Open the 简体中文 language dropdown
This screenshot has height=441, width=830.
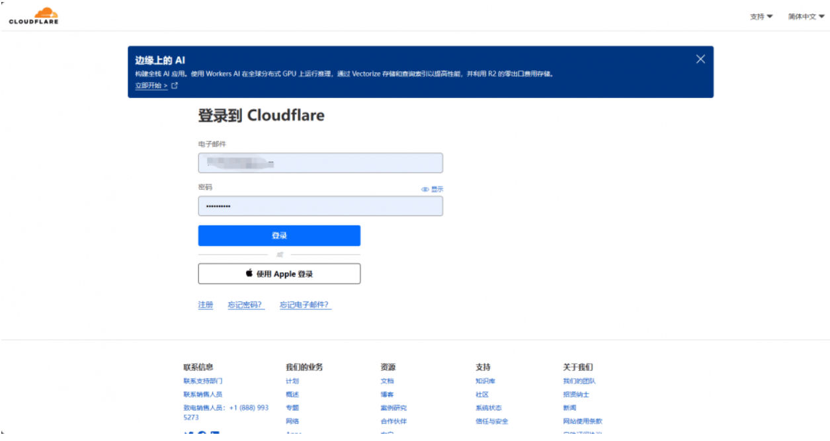(x=806, y=17)
